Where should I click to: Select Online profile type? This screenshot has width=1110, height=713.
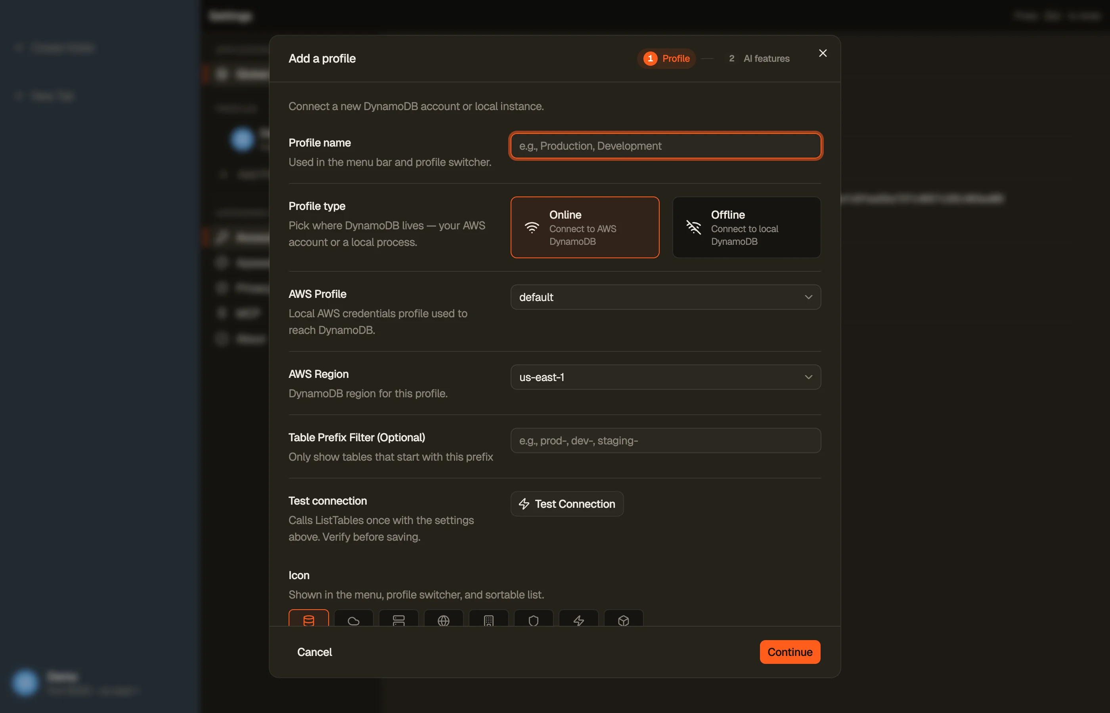point(585,227)
